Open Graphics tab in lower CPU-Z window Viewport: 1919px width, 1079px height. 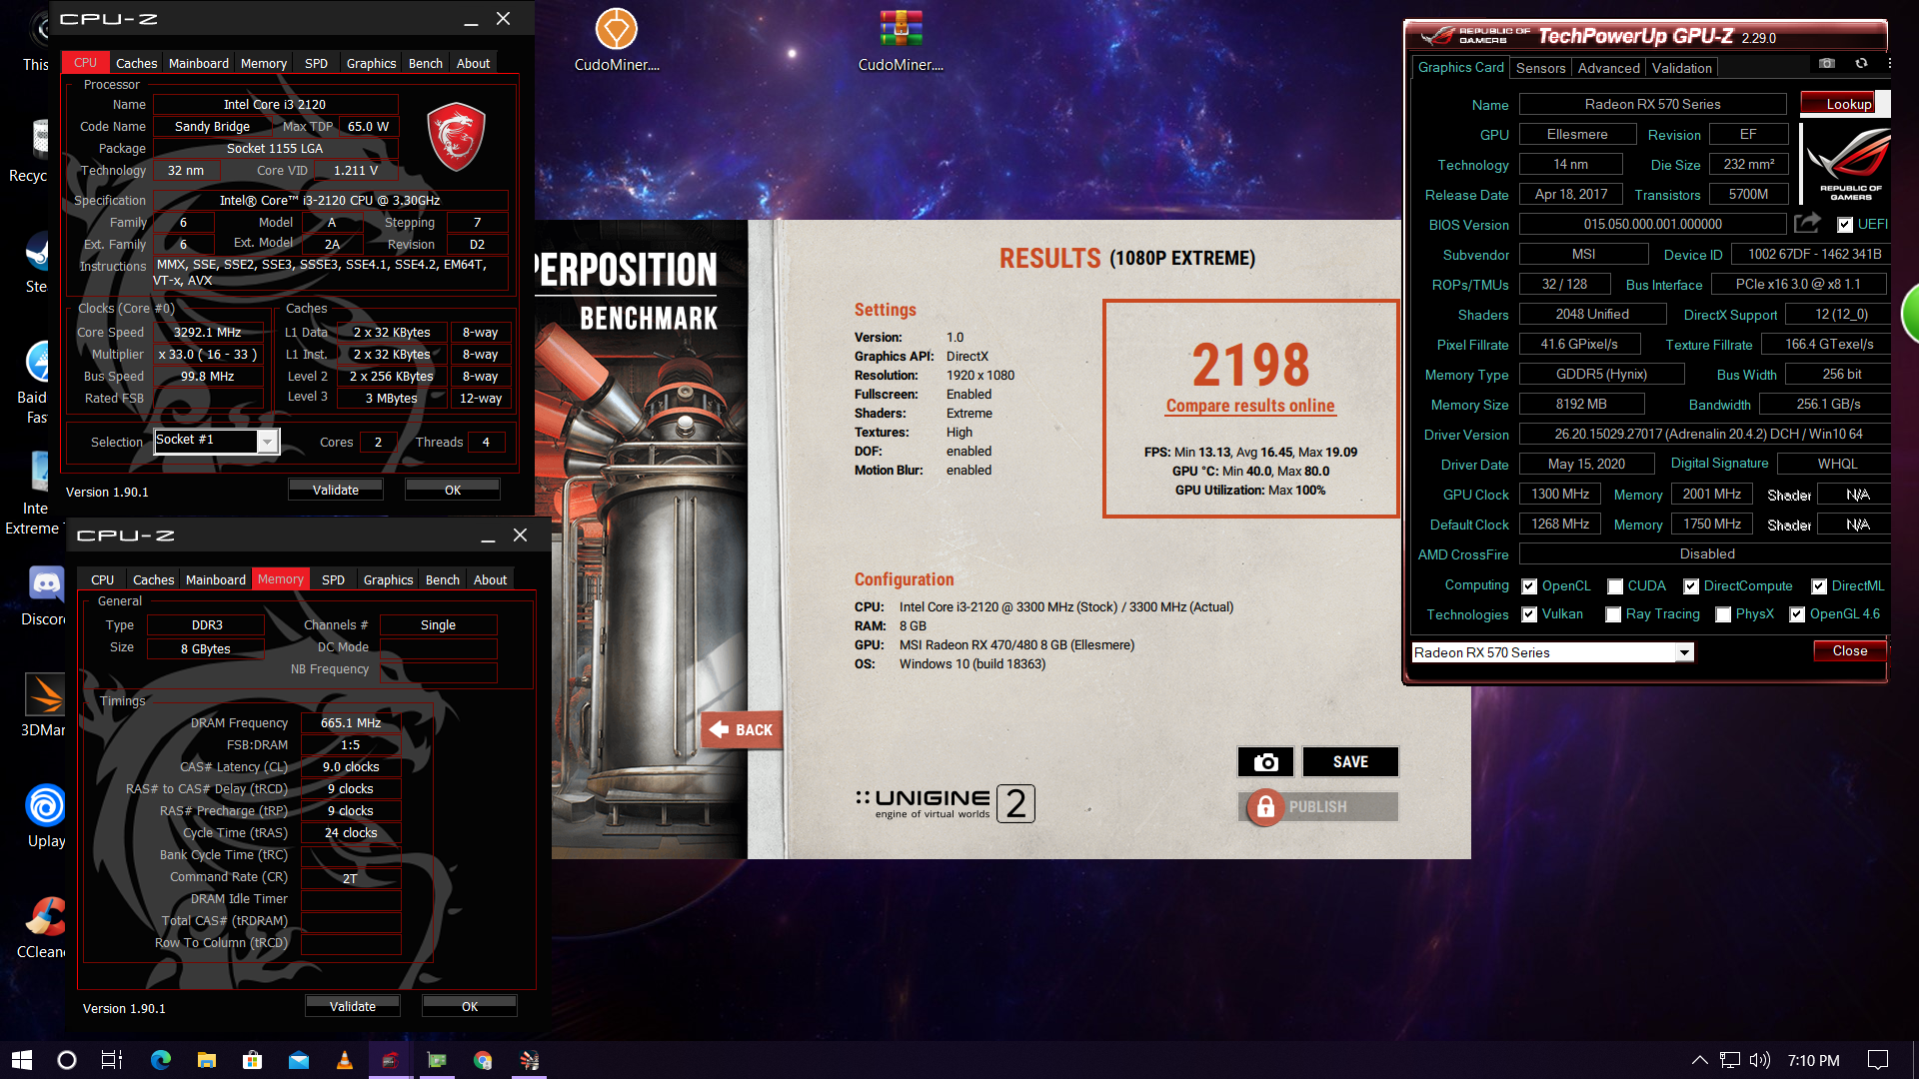[x=388, y=579]
